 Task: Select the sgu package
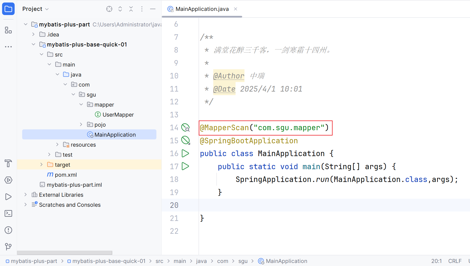tap(91, 95)
